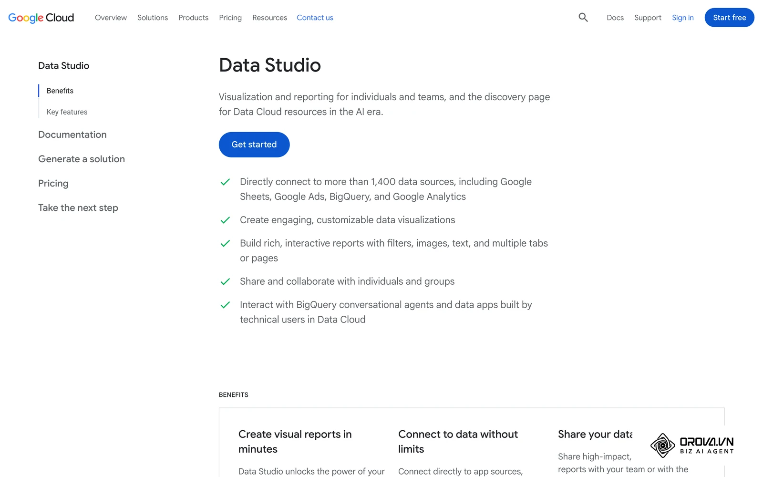The width and height of the screenshot is (763, 477).
Task: Click the Google Cloud logo
Action: click(x=41, y=18)
